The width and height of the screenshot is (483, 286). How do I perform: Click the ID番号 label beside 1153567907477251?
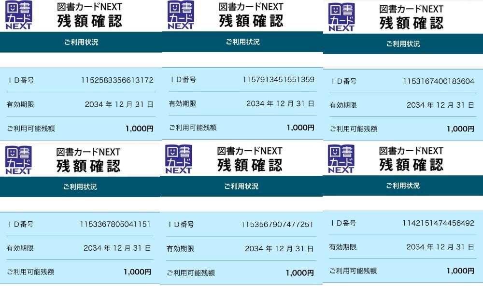click(181, 225)
